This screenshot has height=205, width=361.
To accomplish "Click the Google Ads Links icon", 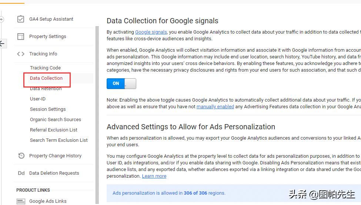I will coord(21,201).
